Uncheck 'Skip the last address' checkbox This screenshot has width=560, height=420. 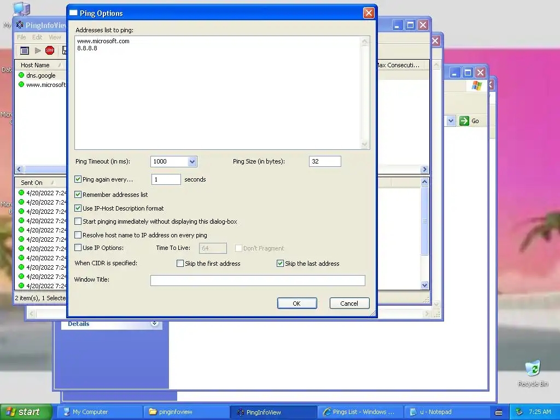pos(281,264)
